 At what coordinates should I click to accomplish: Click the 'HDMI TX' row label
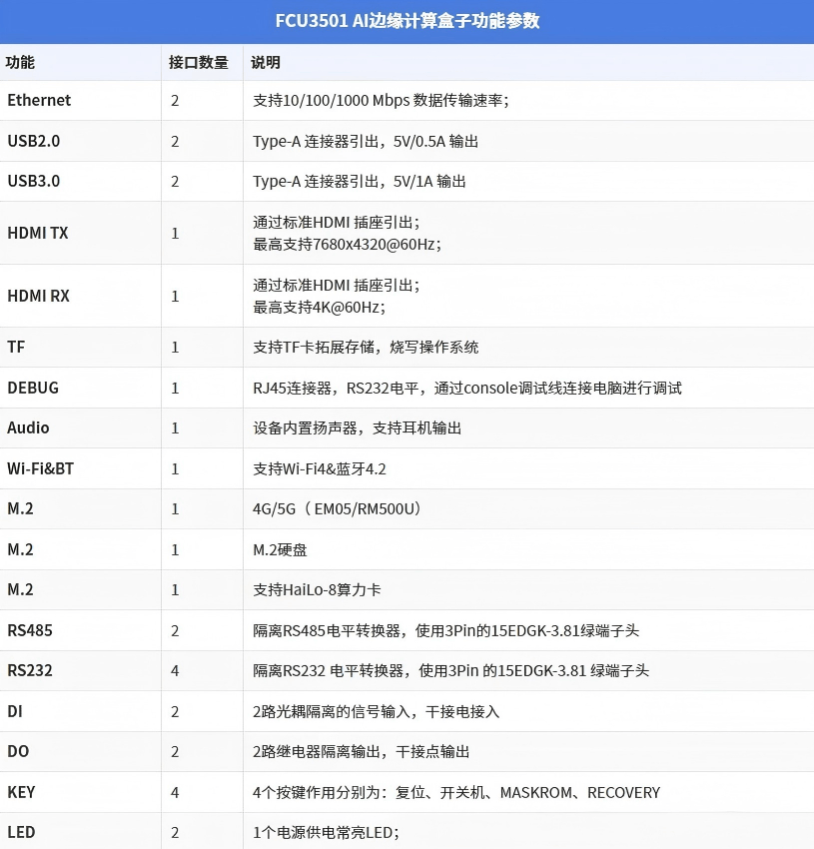(38, 233)
